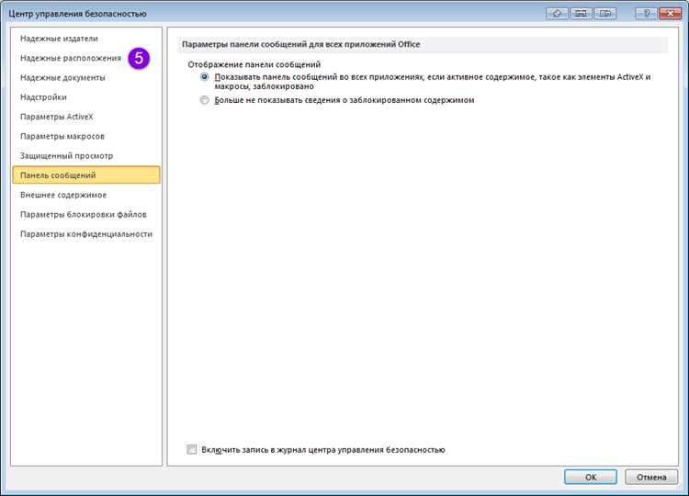Go to Параметры блокировки файлов
This screenshot has height=496, width=689.
click(x=86, y=214)
